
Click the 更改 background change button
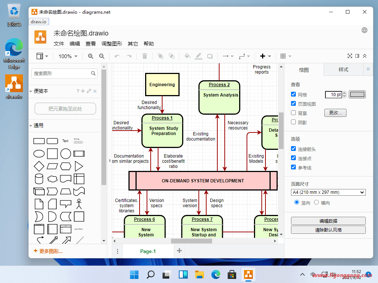pos(335,112)
